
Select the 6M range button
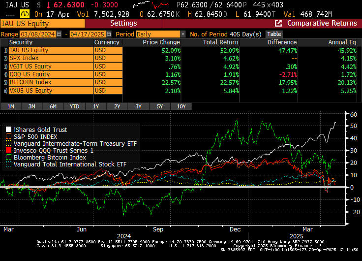[53, 106]
